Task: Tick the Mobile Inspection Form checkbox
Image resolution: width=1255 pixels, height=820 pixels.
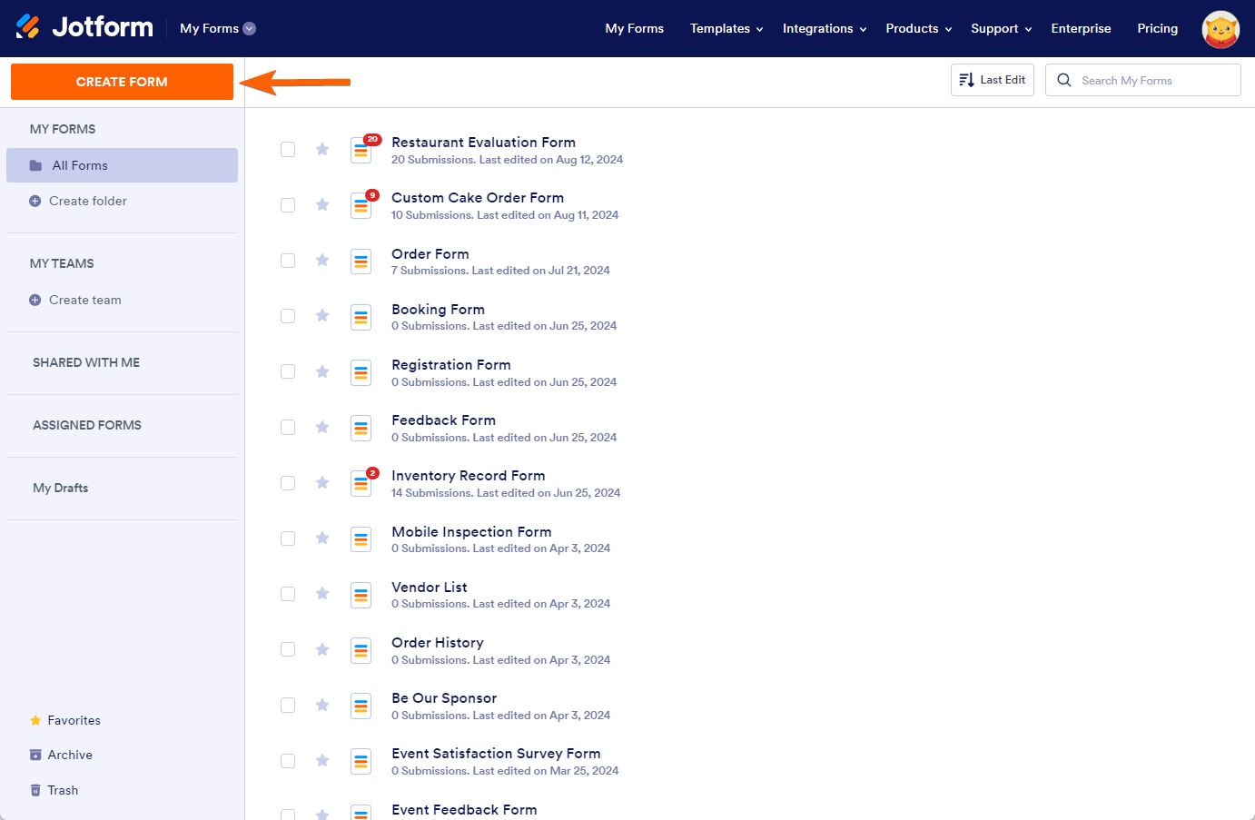Action: pos(288,538)
